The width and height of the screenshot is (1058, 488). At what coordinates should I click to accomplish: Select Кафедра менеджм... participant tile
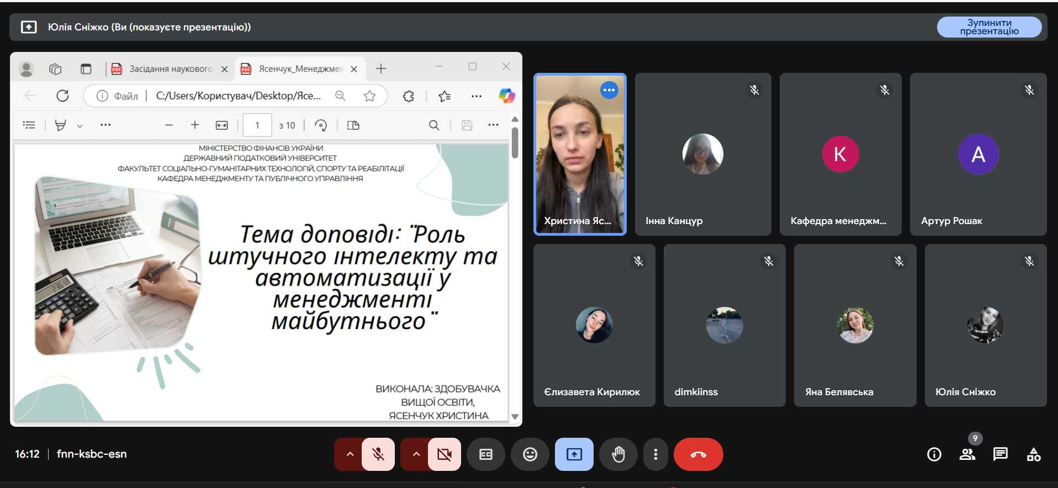pyautogui.click(x=840, y=155)
